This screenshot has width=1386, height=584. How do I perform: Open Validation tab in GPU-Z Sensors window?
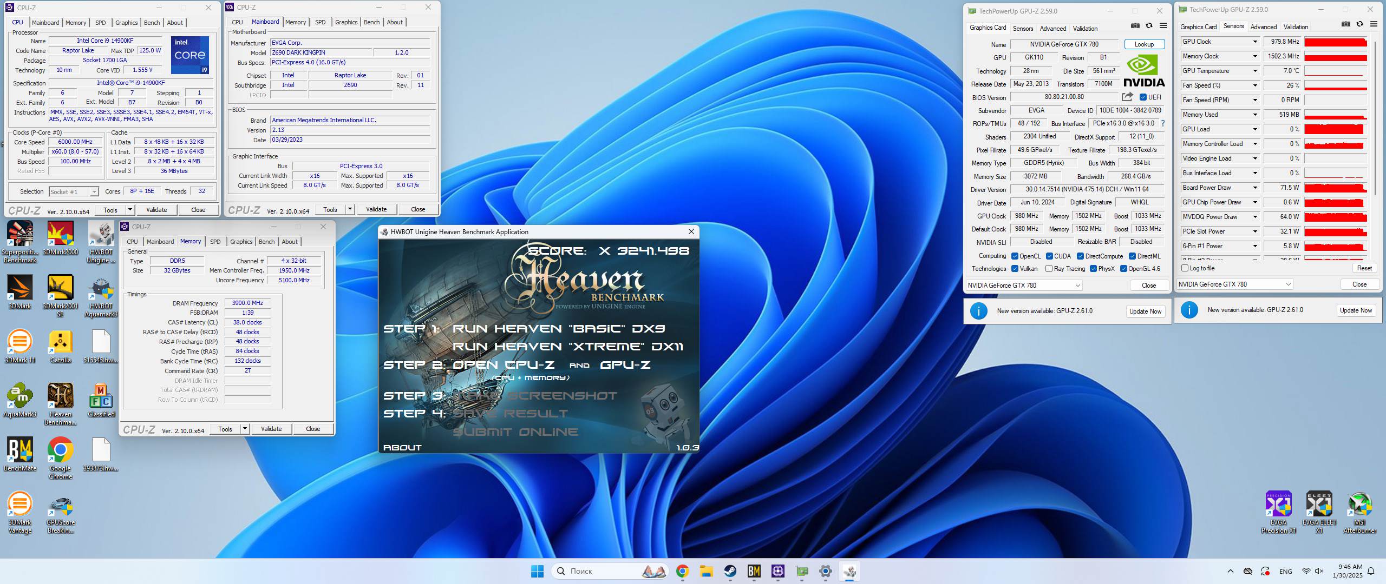pyautogui.click(x=1296, y=26)
